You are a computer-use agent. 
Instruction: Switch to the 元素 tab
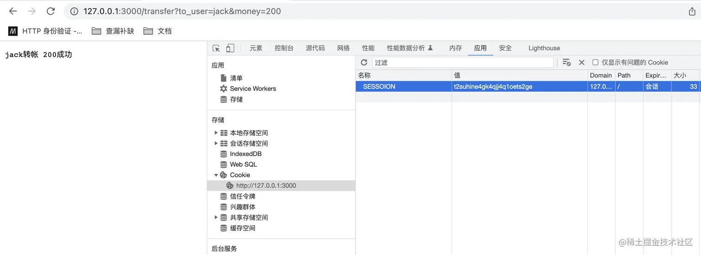(256, 48)
